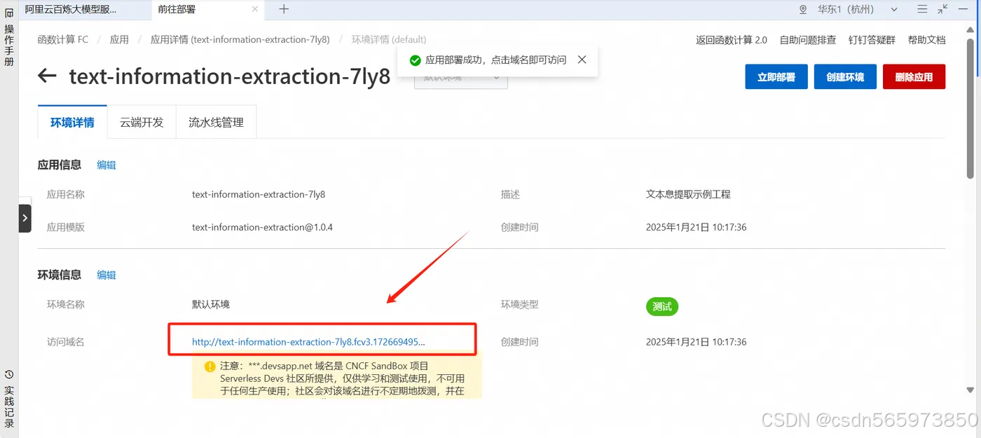The width and height of the screenshot is (981, 438).
Task: Click the 文本息提取示例工程 description text
Action: (688, 194)
